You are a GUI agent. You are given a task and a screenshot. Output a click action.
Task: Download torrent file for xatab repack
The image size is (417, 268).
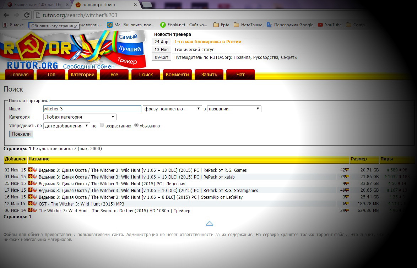click(30, 176)
